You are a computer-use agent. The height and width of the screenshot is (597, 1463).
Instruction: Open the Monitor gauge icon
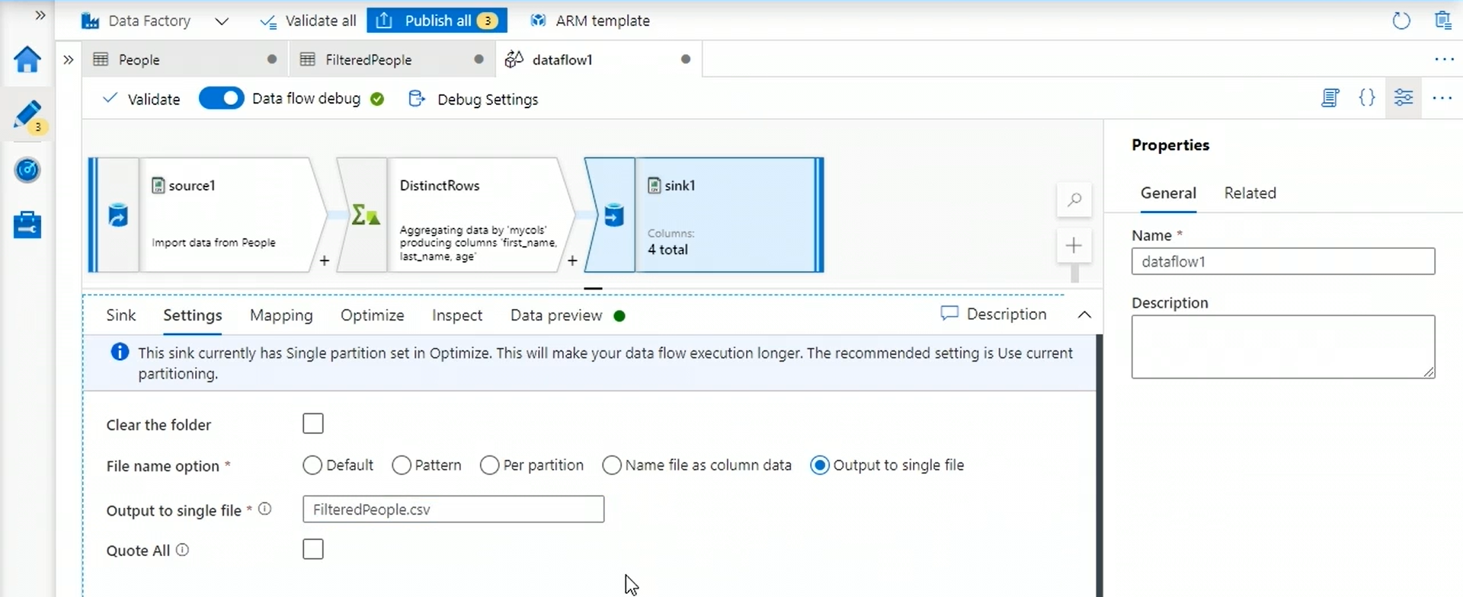27,170
